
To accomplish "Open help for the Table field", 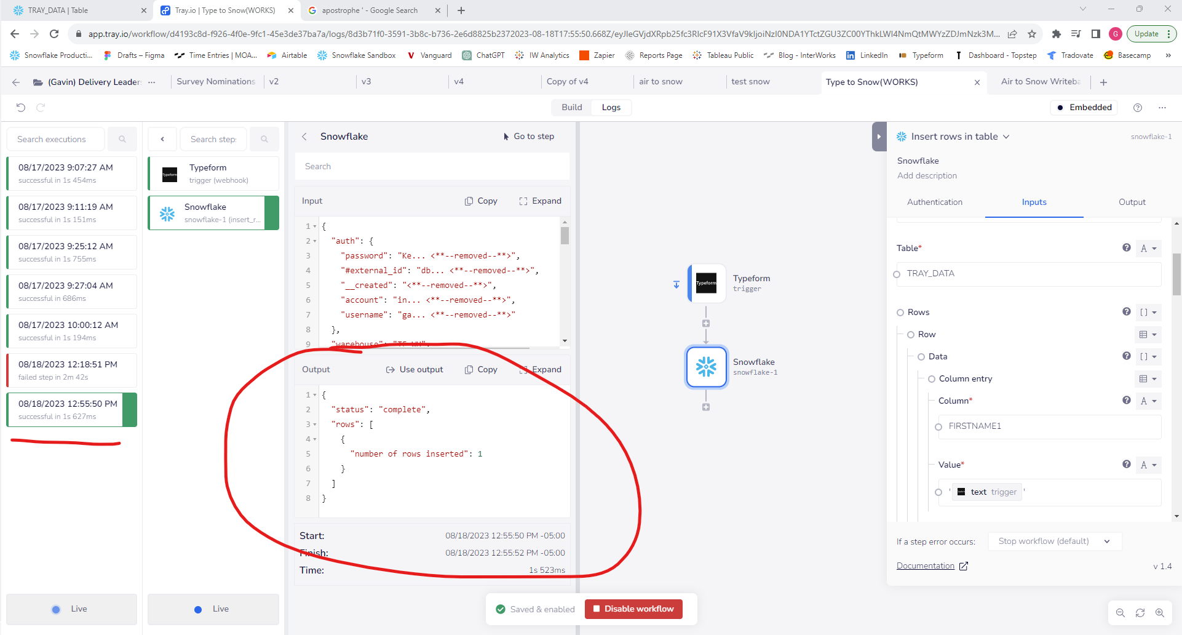I will tap(1127, 247).
